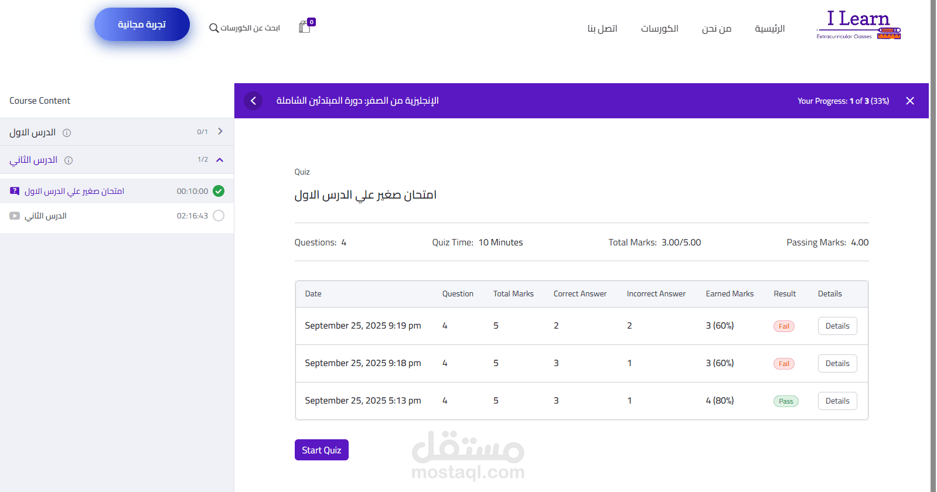This screenshot has height=492, width=937.
Task: Click the Course Content heading
Action: pos(40,101)
